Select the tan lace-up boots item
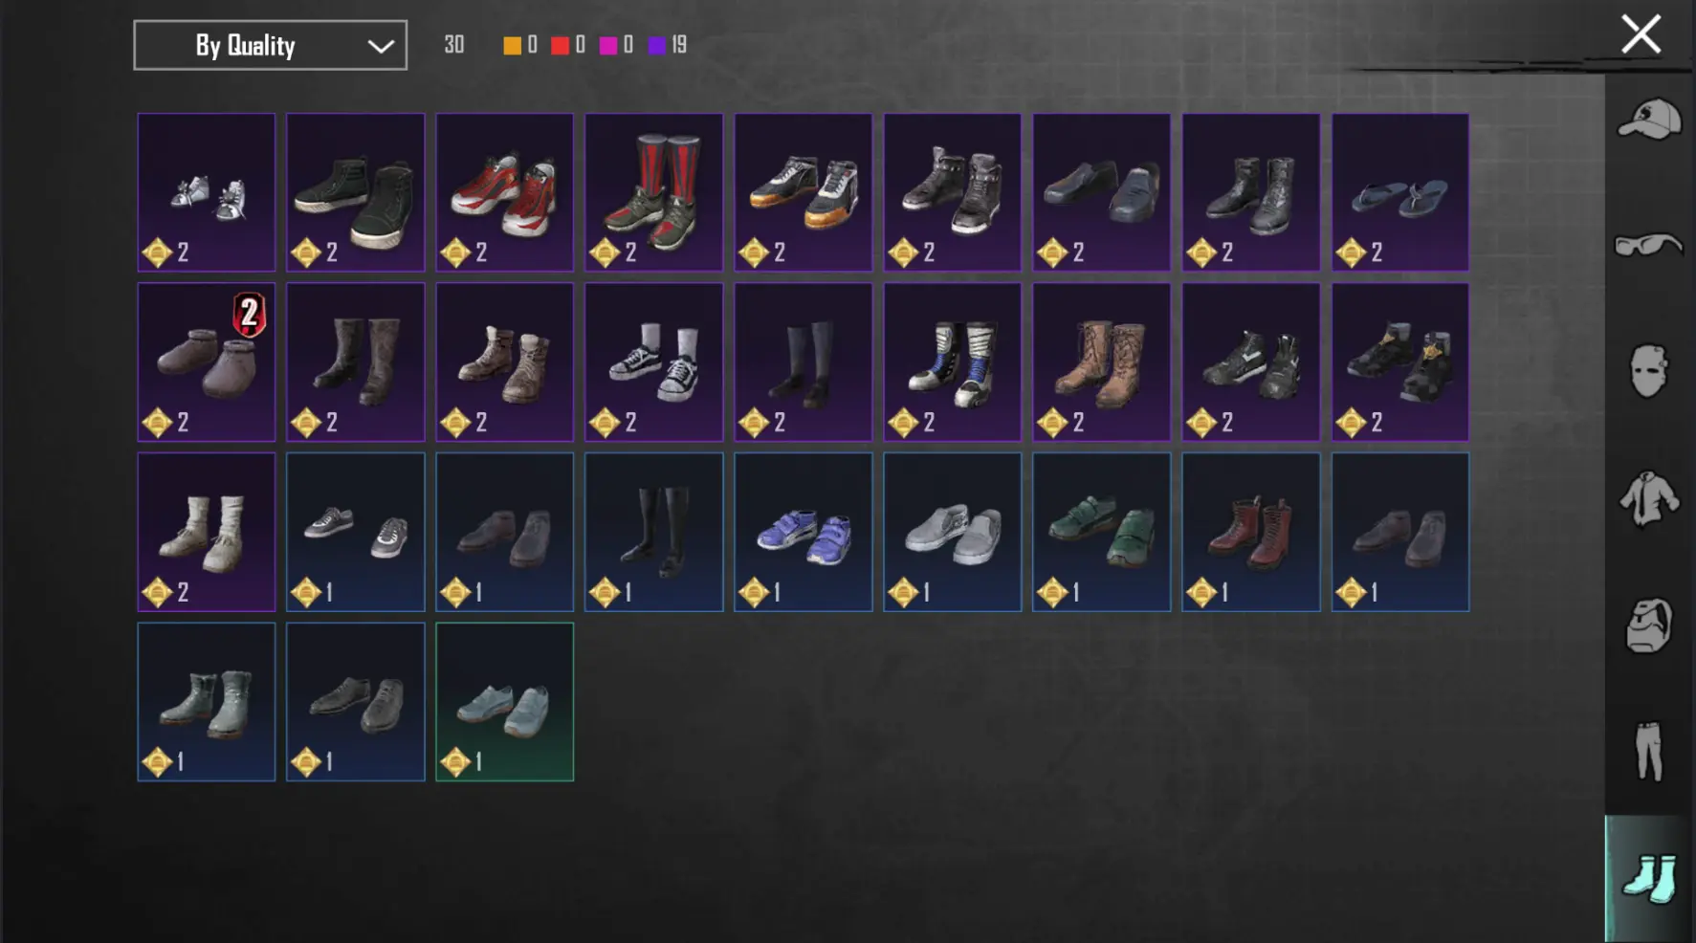Screen dimensions: 1696x943 pos(1102,362)
